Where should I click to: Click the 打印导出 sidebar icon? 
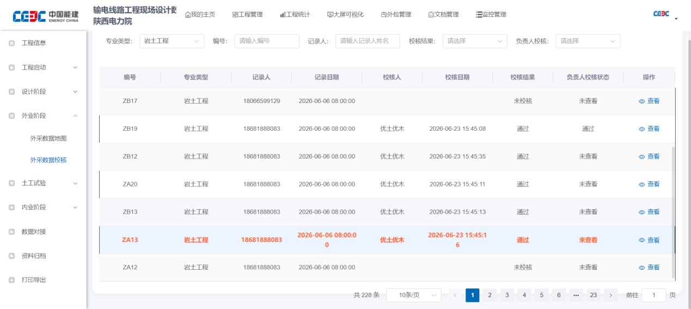click(x=12, y=280)
